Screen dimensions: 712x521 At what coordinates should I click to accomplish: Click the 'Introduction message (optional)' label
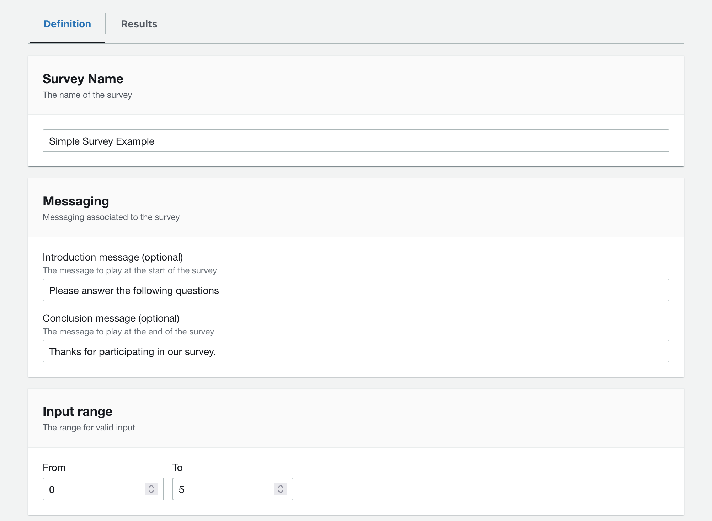pyautogui.click(x=113, y=257)
